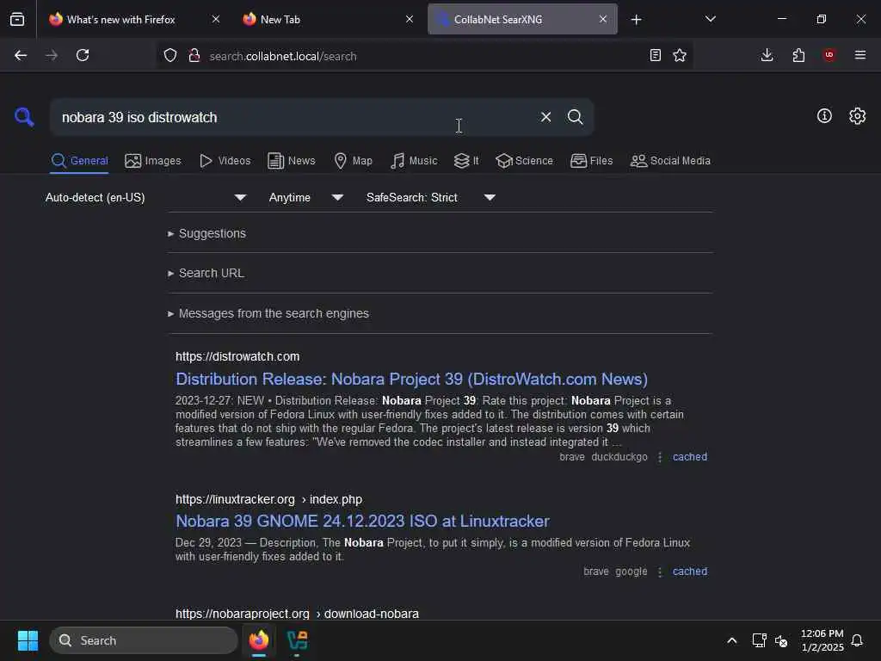This screenshot has height=661, width=881.
Task: Open the Firefox downloads panel
Action: (767, 55)
